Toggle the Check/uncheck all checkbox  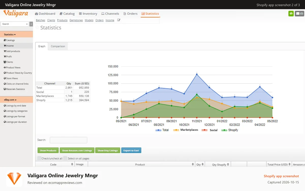pos(39,158)
